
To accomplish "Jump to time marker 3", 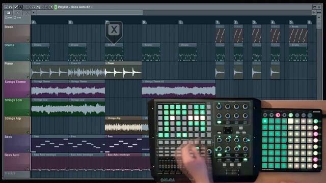I will (x=254, y=22).
